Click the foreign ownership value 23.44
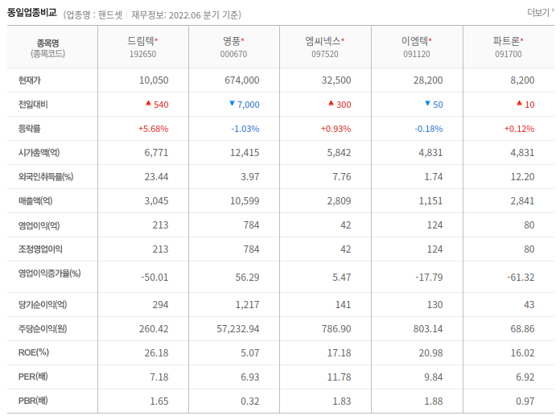 click(156, 177)
